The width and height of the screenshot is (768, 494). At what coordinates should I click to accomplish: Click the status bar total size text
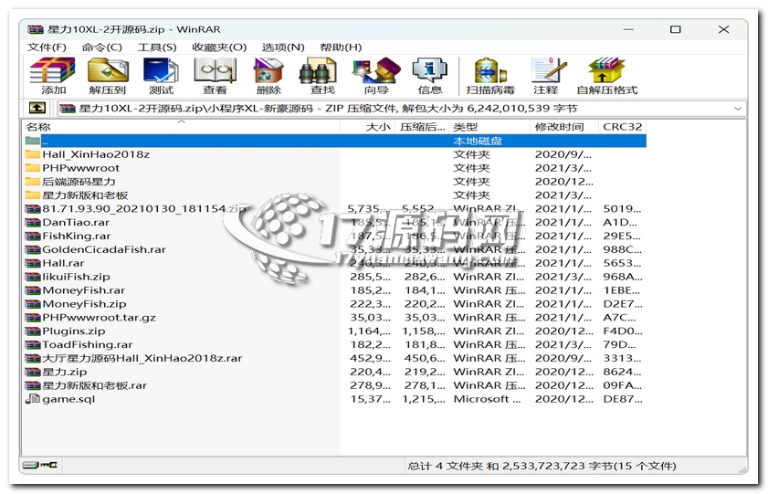pyautogui.click(x=542, y=466)
